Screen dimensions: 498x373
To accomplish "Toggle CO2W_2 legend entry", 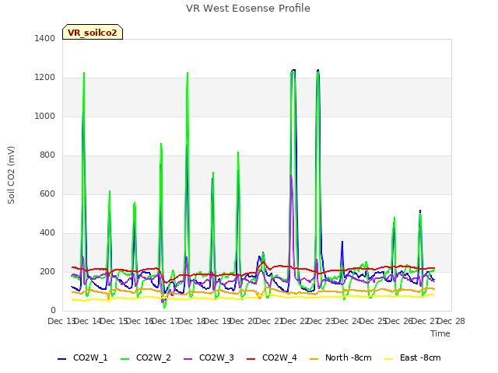I will (146, 357).
